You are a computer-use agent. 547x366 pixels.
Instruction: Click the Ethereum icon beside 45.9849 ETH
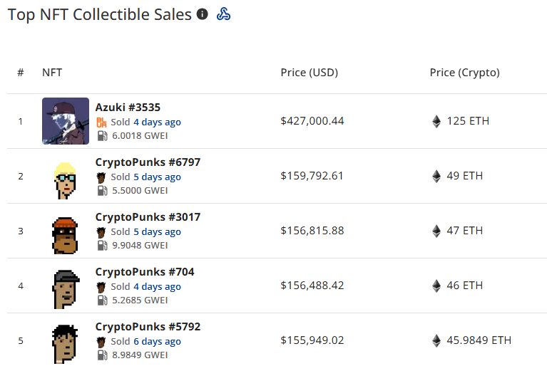[x=436, y=340]
